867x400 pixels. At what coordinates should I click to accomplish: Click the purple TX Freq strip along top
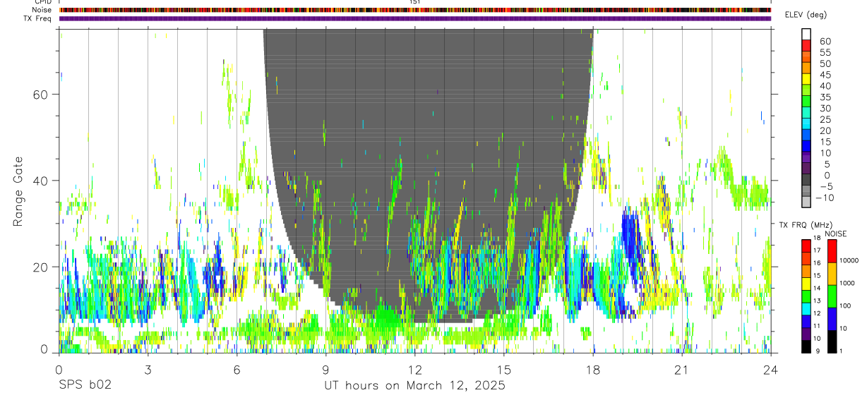tap(415, 18)
